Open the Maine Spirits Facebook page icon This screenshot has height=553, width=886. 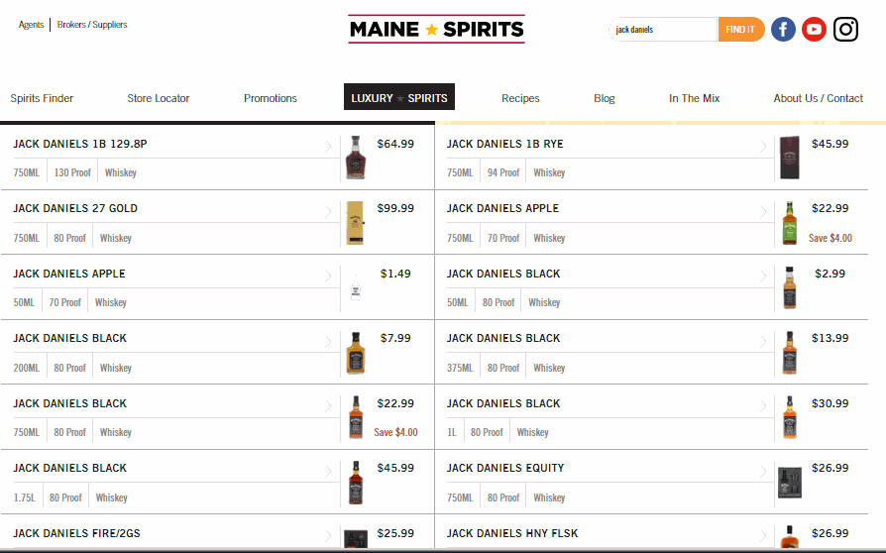tap(783, 30)
